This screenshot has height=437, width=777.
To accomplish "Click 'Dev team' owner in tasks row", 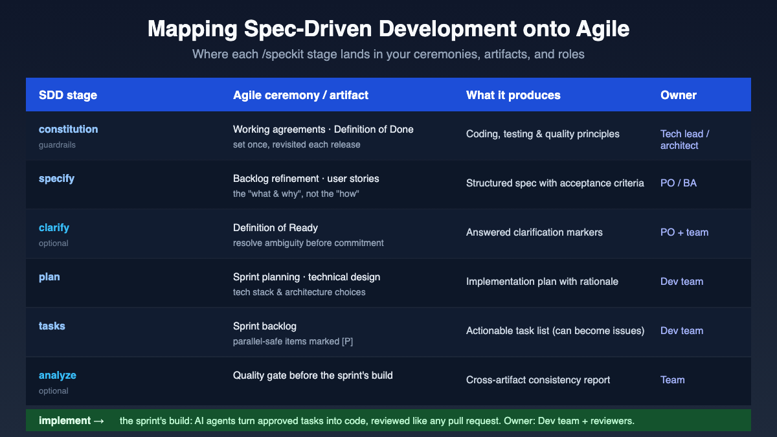I will point(682,331).
